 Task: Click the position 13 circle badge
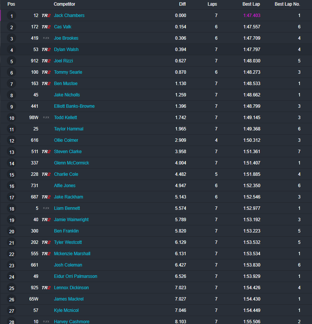(x=12, y=152)
